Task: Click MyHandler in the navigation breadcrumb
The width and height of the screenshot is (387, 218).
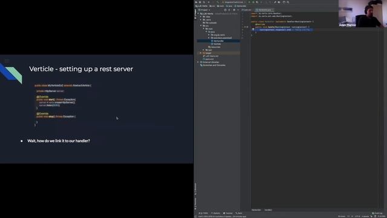Action: (x=240, y=6)
